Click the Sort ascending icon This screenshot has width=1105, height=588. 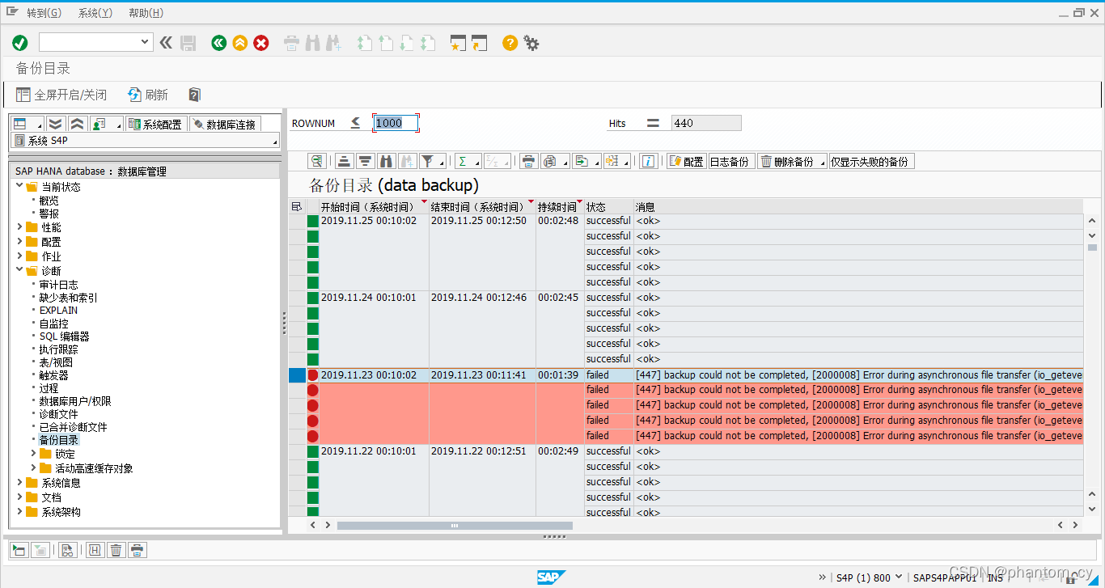(344, 161)
